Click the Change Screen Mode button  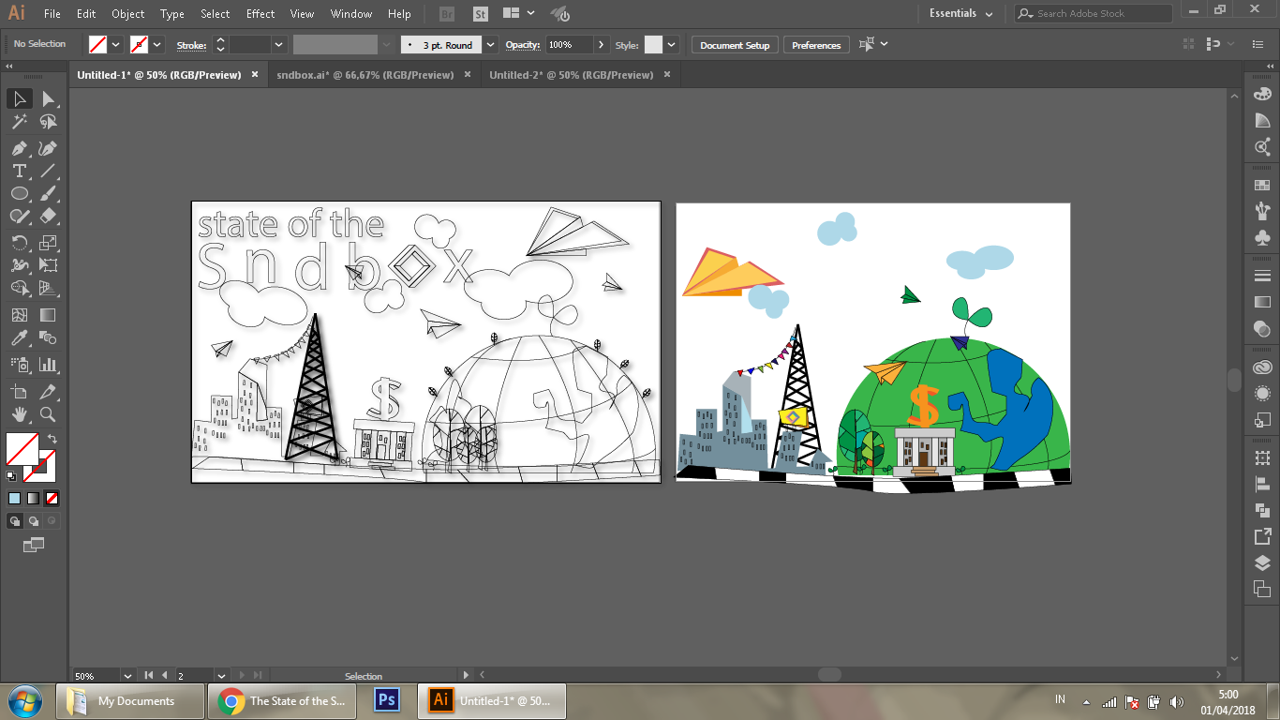[33, 545]
